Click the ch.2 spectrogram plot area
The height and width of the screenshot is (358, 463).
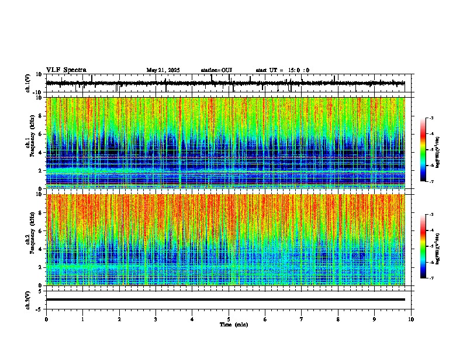click(x=226, y=240)
